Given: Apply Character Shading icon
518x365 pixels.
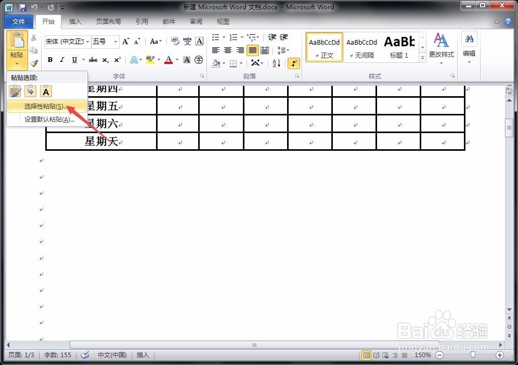Looking at the screenshot, I should pos(187,60).
